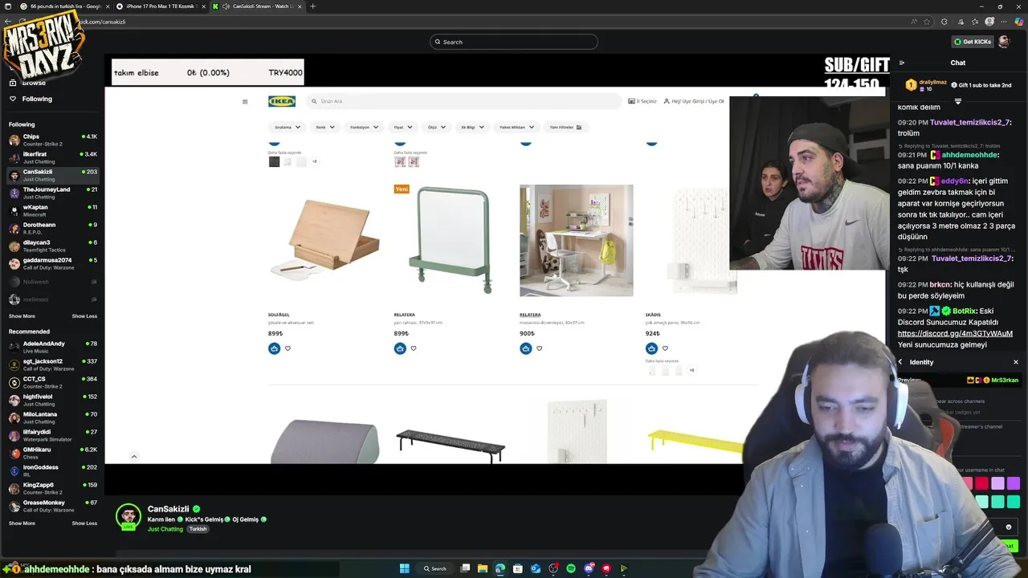Click the Turkish language tag
This screenshot has width=1028, height=578.
198,529
